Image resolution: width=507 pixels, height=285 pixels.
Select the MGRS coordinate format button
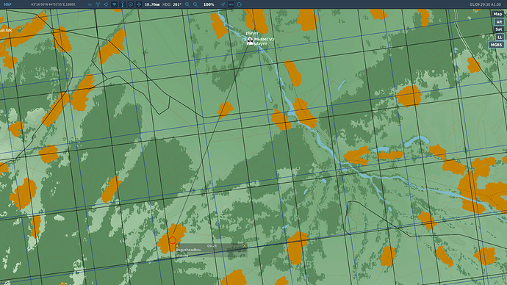496,45
